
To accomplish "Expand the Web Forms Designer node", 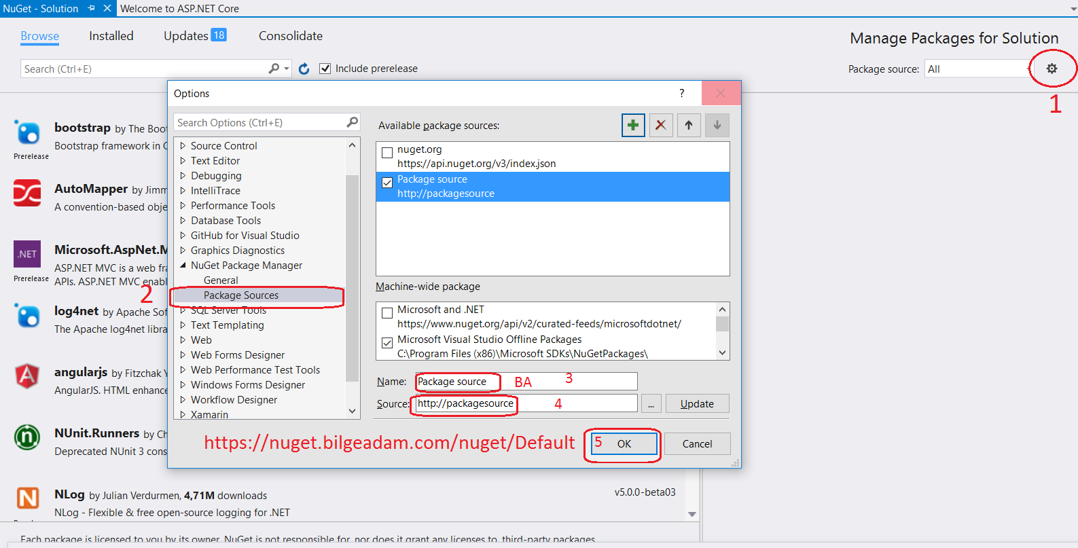I will tap(183, 354).
